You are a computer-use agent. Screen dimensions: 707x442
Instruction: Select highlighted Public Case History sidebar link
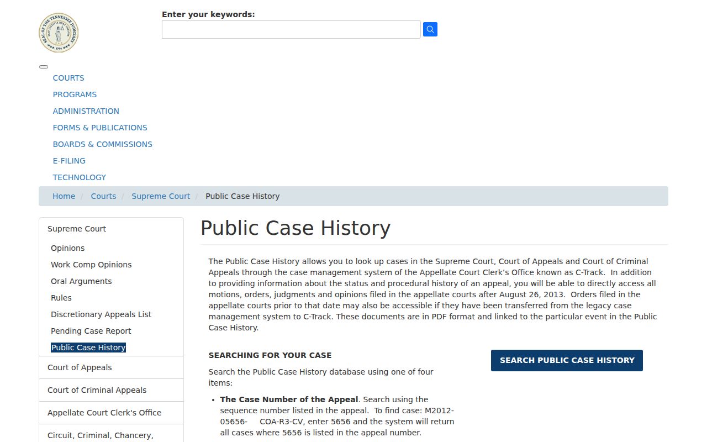click(88, 348)
